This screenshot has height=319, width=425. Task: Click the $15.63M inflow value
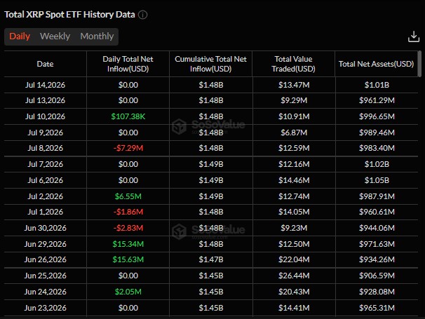click(128, 259)
